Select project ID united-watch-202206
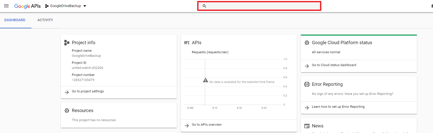The width and height of the screenshot is (433, 133). (88, 68)
